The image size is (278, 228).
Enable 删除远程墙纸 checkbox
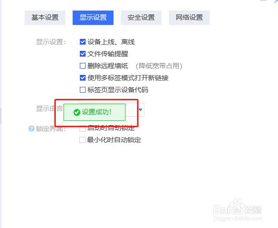coord(83,66)
